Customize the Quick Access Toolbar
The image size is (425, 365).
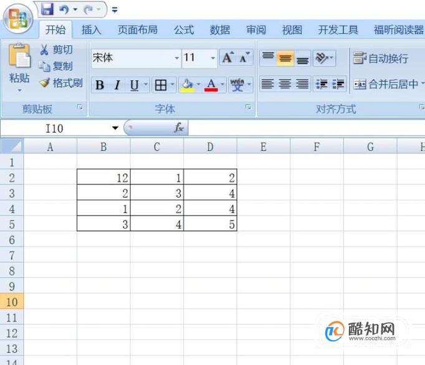coord(115,10)
